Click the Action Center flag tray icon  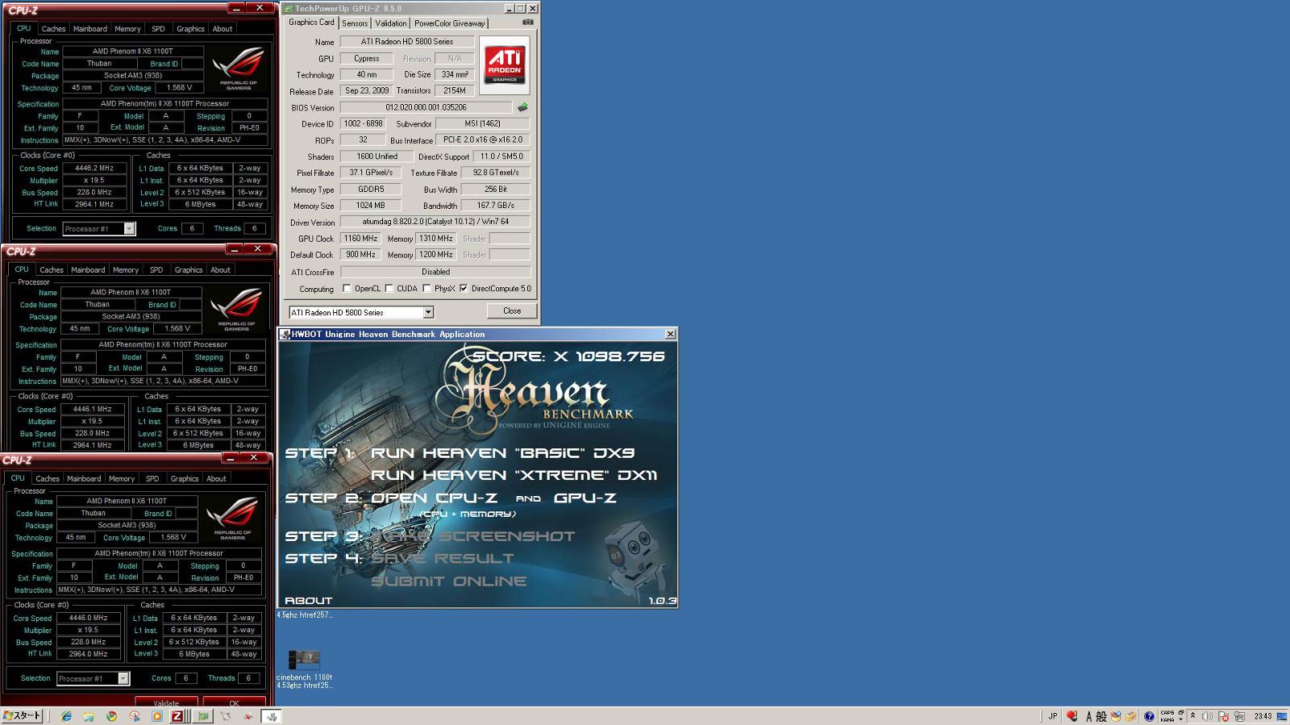(x=1224, y=716)
